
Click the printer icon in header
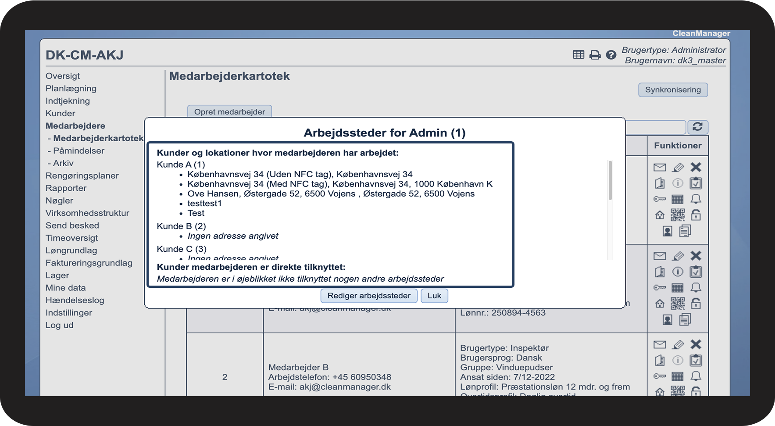(595, 55)
